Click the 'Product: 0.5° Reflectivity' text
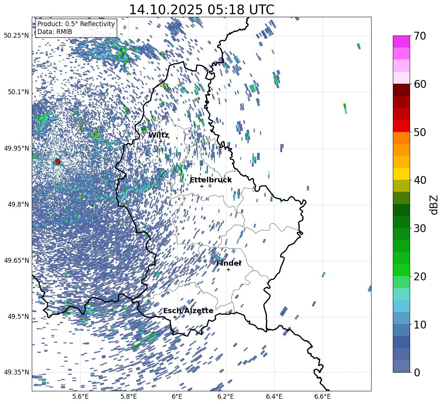 pyautogui.click(x=76, y=24)
